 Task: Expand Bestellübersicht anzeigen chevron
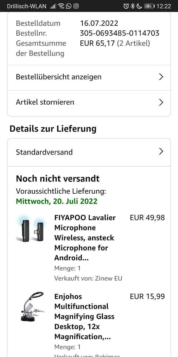(x=161, y=77)
